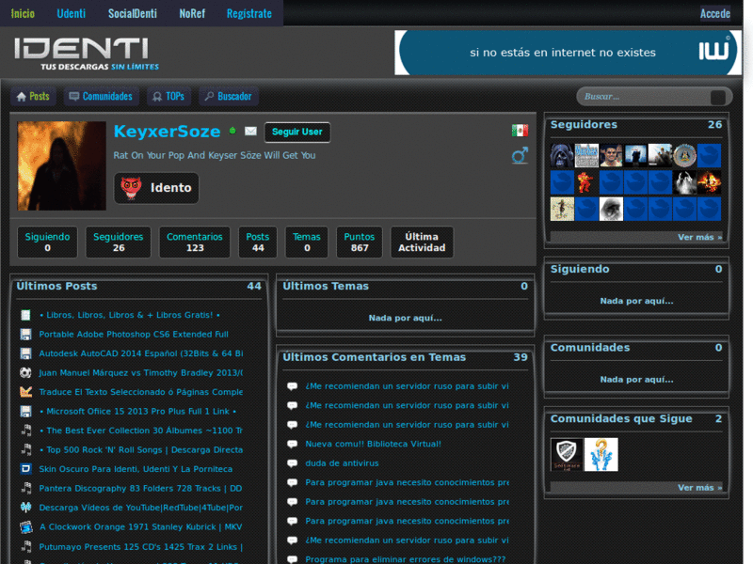Click the music icon beside Pantera Discography post

point(26,488)
